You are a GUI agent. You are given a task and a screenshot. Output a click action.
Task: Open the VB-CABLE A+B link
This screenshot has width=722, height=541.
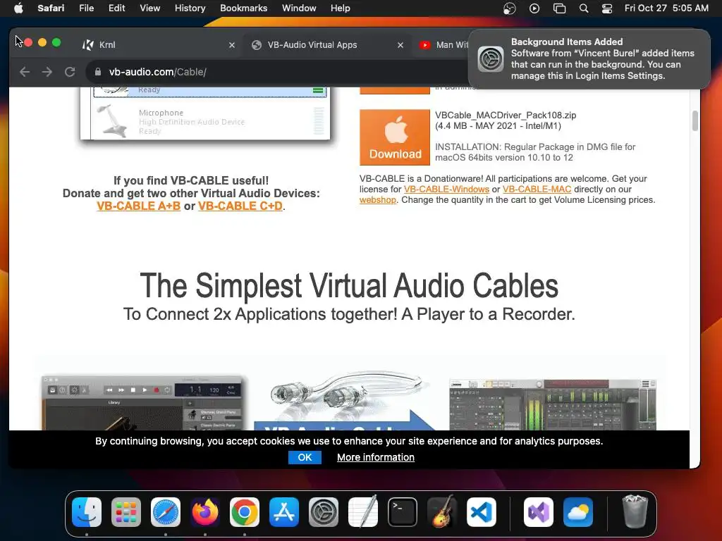139,206
